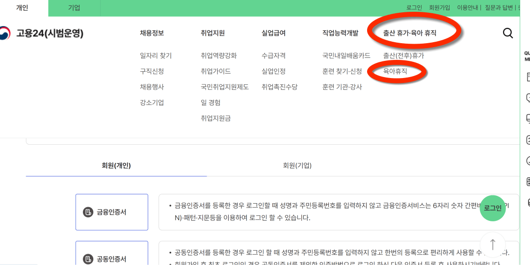This screenshot has width=530, height=265.
Task: Choose the 금융인증서 login method button
Action: tap(112, 212)
